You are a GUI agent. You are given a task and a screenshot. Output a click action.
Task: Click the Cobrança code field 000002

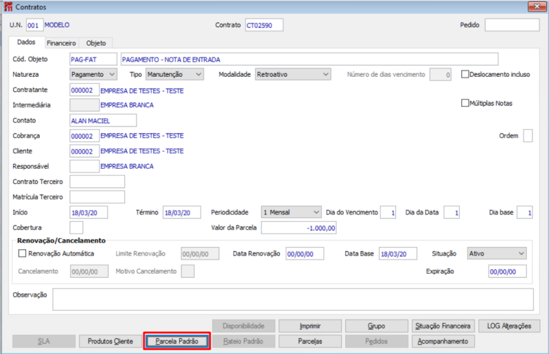click(84, 136)
